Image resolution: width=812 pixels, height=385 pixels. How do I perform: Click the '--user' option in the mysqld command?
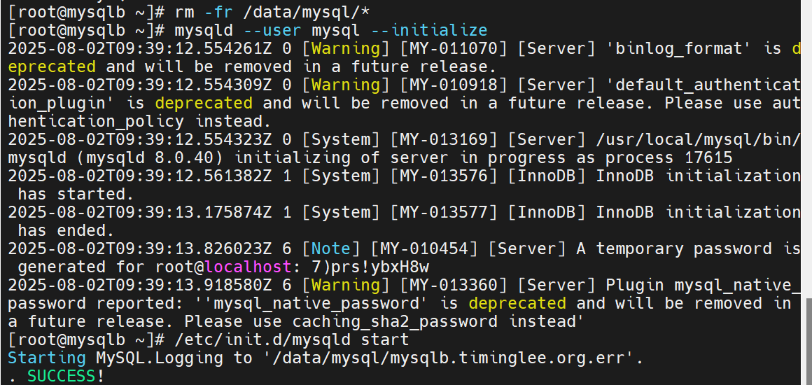click(x=272, y=30)
